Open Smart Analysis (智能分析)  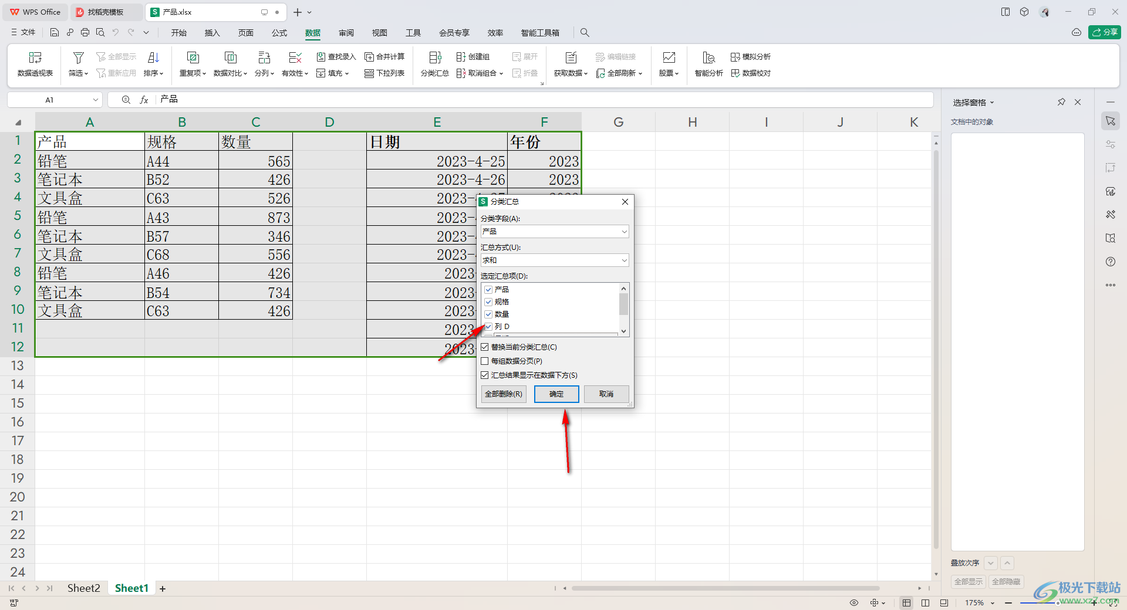pyautogui.click(x=708, y=64)
